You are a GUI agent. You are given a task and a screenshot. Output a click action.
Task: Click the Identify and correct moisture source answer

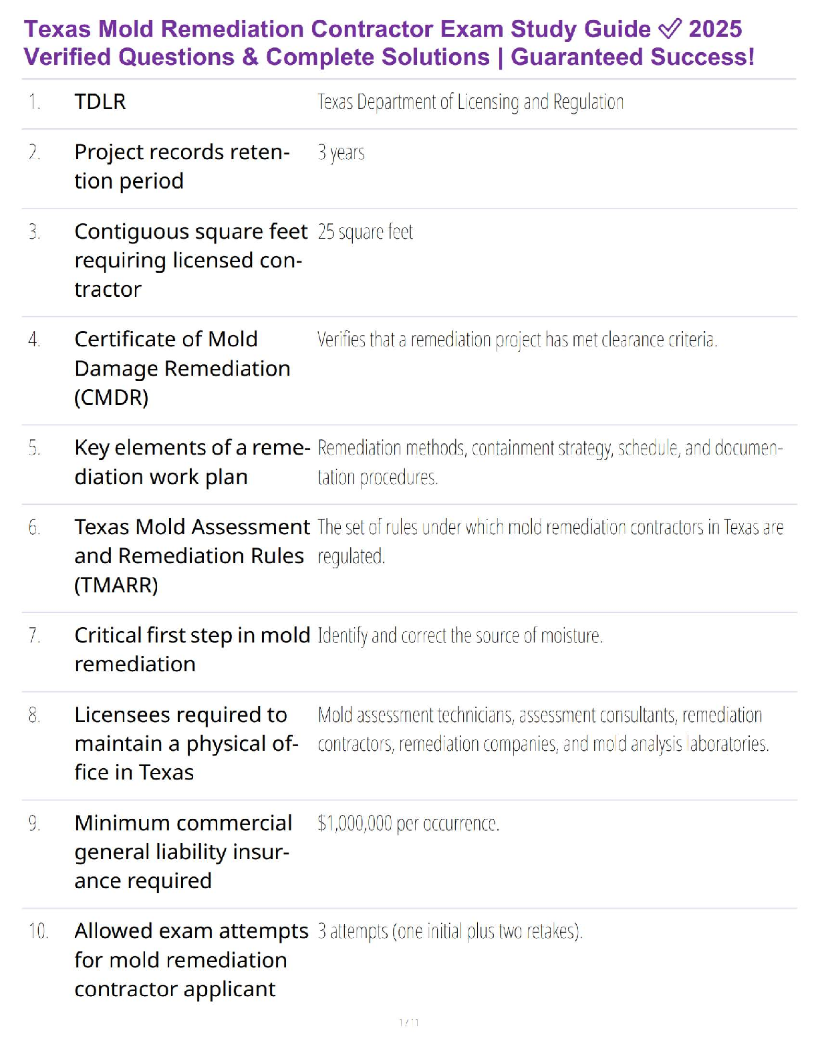click(x=460, y=635)
